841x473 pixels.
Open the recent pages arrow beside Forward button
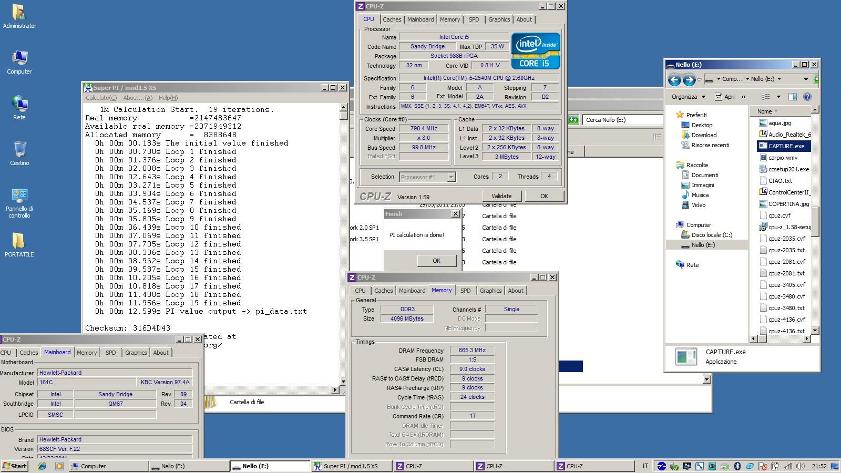(699, 80)
